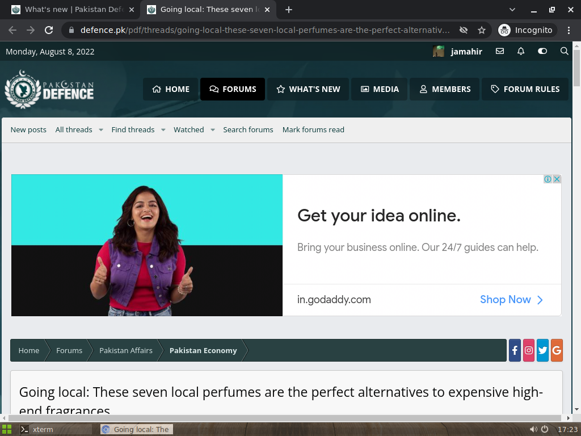Open MEDIA navigation item

pos(380,89)
